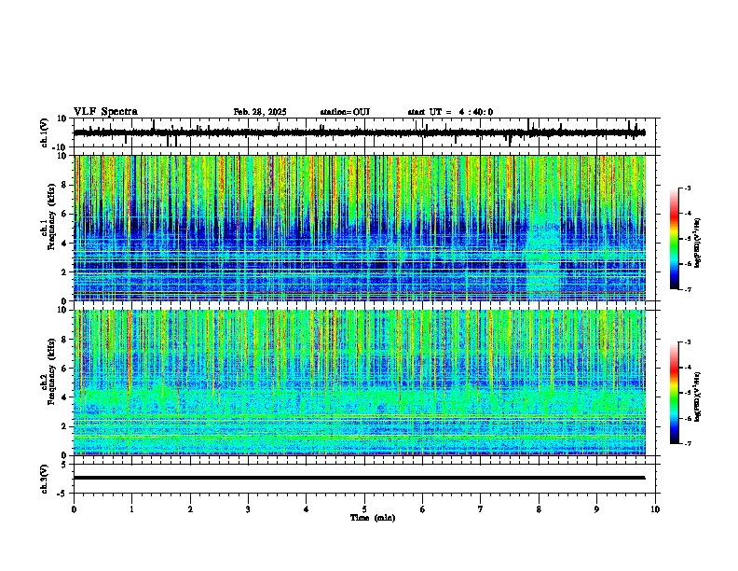Click ch.3 voltage axis tick "5"
This screenshot has height=571, width=738.
pos(65,465)
